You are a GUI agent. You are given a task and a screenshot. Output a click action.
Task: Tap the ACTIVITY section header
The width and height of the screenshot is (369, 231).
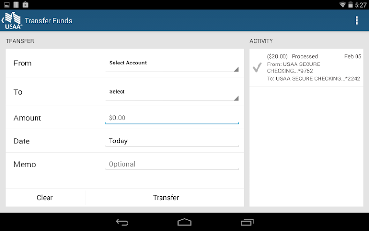tap(261, 41)
